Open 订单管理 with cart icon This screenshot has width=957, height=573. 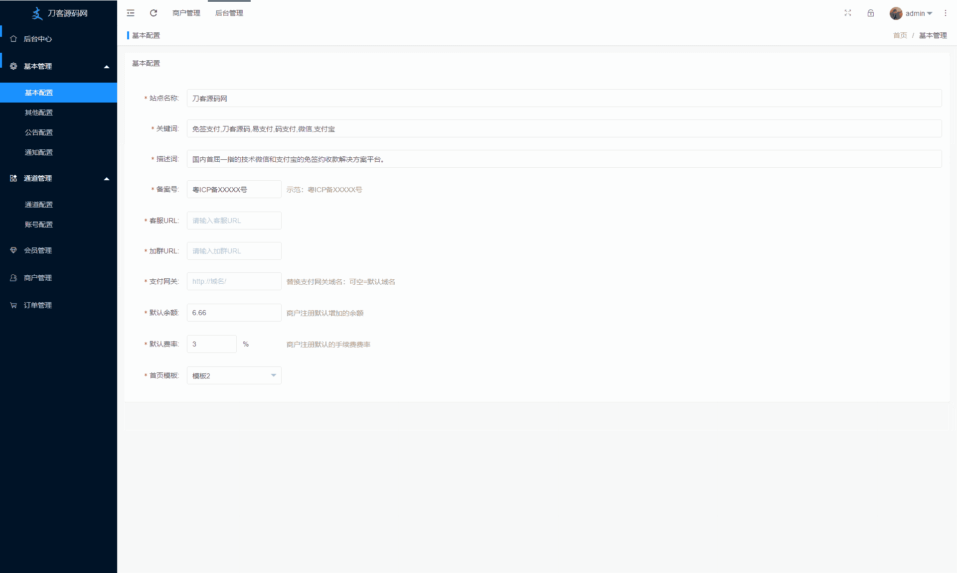(38, 305)
